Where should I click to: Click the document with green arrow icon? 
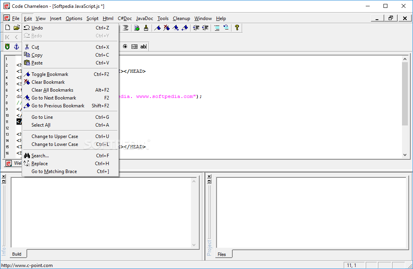(x=137, y=28)
